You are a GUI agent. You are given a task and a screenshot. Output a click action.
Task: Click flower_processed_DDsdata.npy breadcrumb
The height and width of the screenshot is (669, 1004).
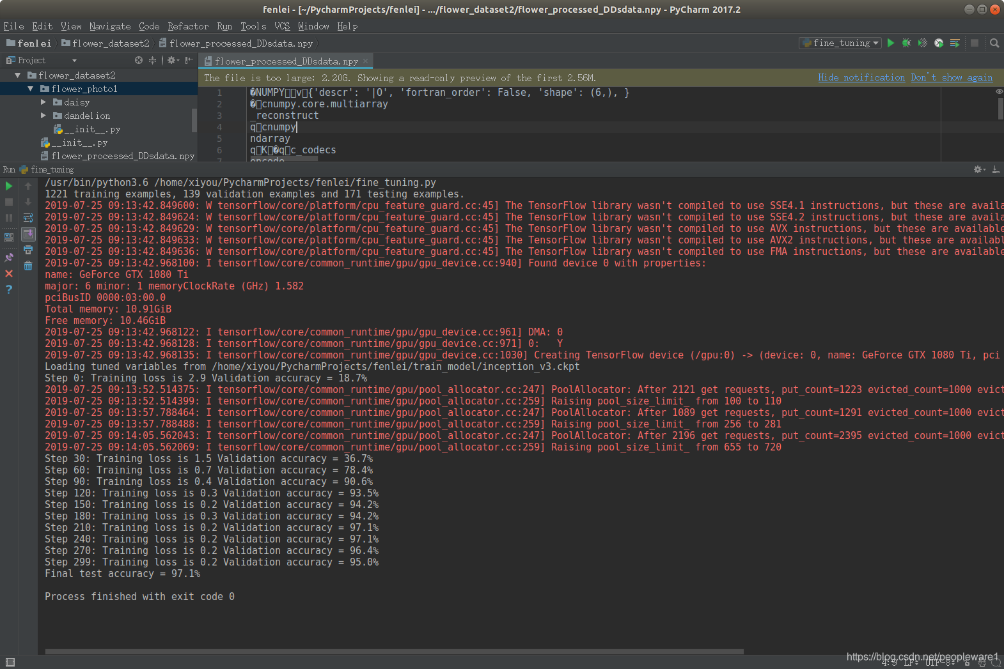[236, 43]
